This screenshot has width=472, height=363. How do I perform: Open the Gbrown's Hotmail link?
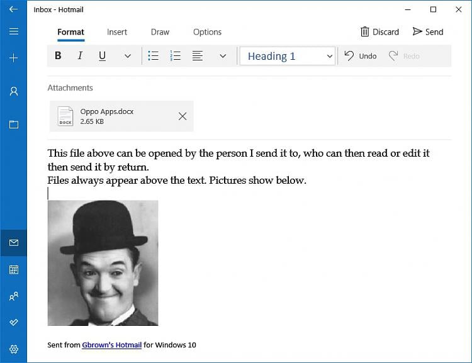tap(111, 345)
